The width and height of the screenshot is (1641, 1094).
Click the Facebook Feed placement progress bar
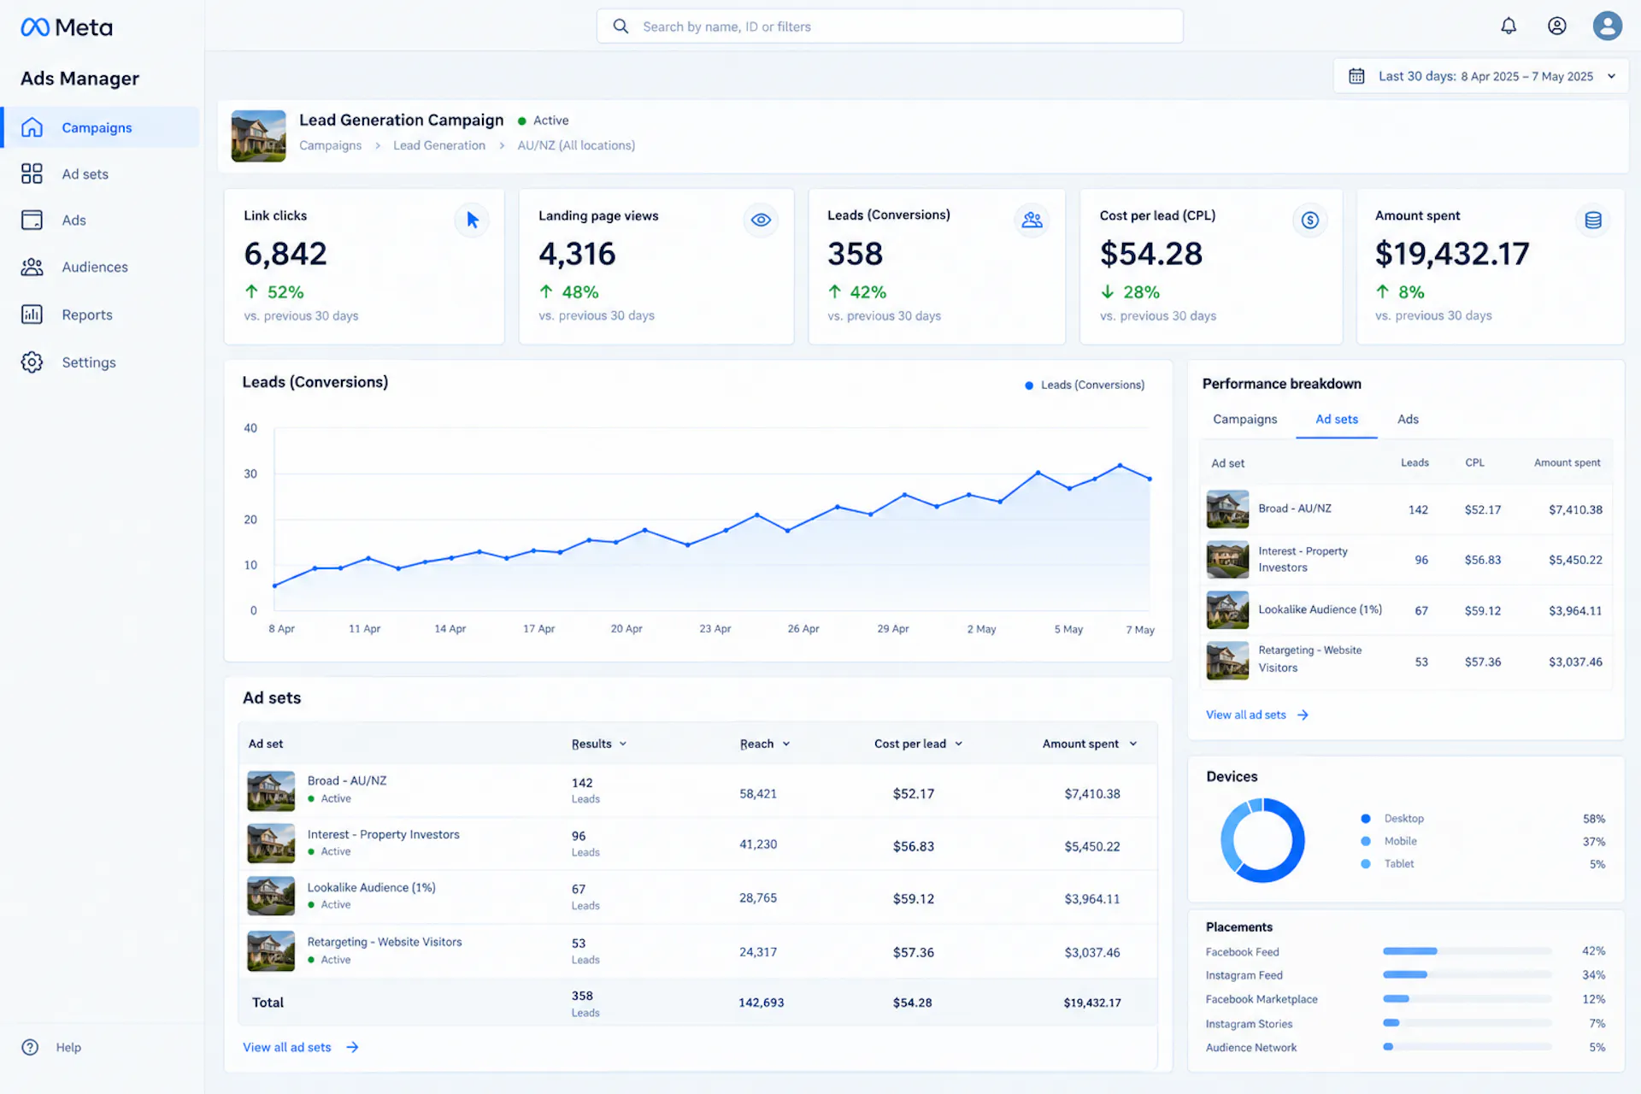point(1467,951)
